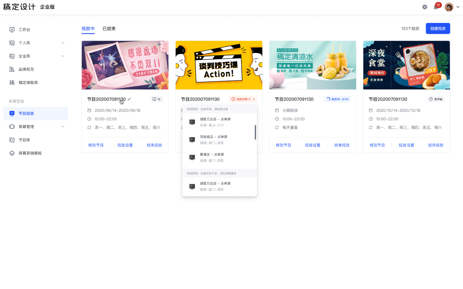Image resolution: width=463 pixels, height=289 pixels.
Task: Select 湖里万达店 device in 安徽-黄山-大兴
Action: [x=219, y=122]
